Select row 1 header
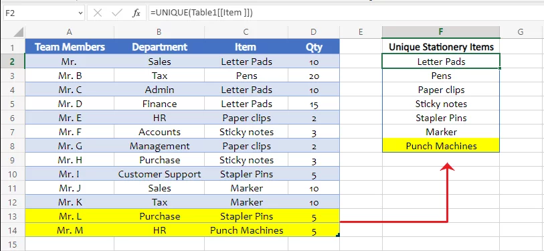The image size is (544, 251). (13, 47)
